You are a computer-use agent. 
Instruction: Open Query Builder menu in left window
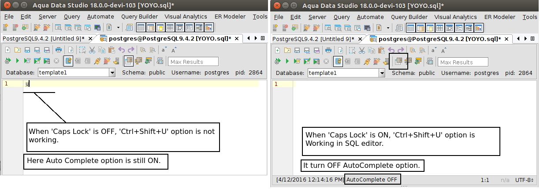click(139, 17)
